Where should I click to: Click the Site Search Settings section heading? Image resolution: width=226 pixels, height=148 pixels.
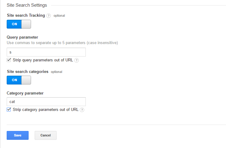(27, 5)
